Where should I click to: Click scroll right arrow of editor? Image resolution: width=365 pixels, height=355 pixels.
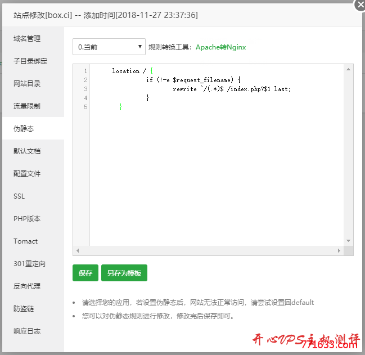339,251
